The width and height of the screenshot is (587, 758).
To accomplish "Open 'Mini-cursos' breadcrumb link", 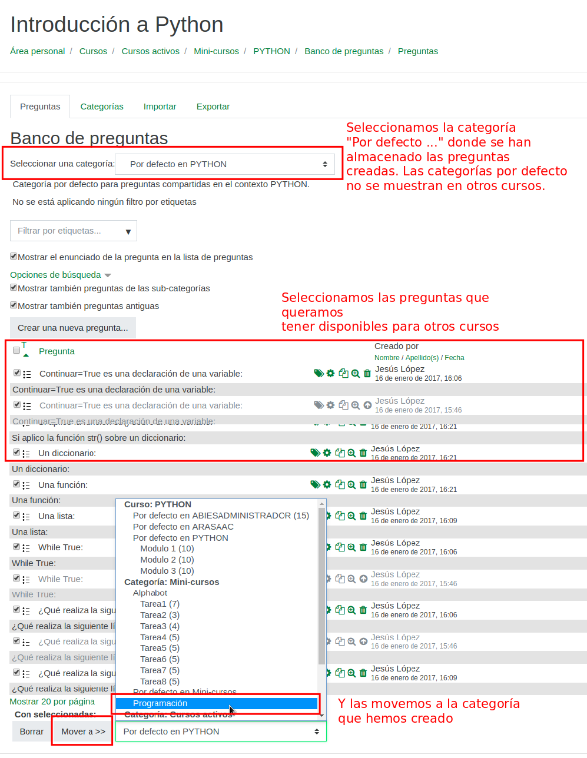I will [x=217, y=51].
